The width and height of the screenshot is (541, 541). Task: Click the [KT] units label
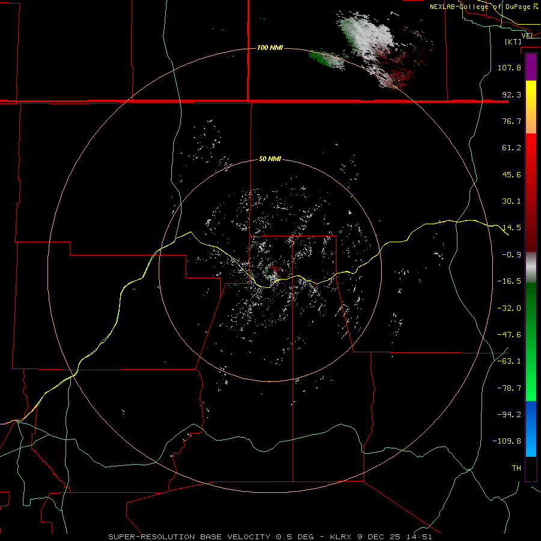pos(513,41)
